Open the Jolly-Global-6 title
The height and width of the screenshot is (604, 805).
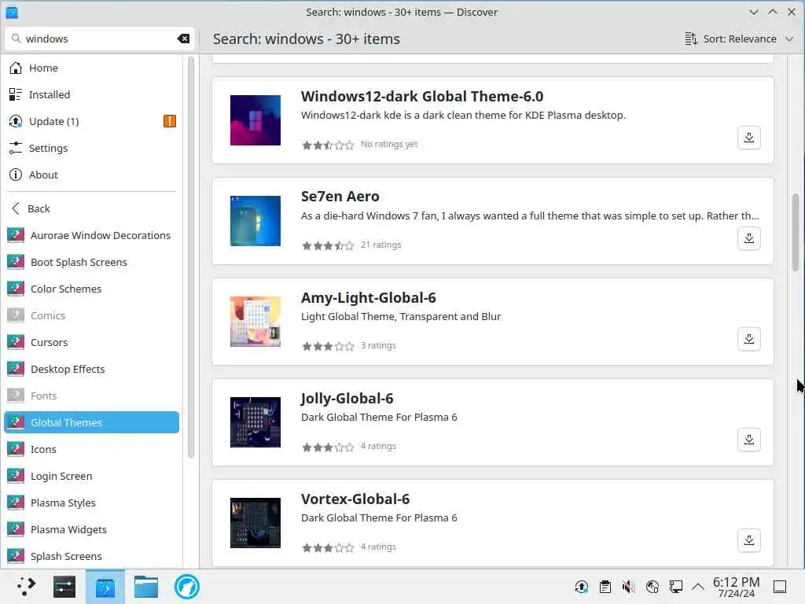click(x=347, y=398)
